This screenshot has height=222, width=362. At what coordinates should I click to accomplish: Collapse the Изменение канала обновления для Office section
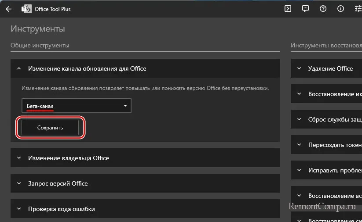(x=18, y=68)
